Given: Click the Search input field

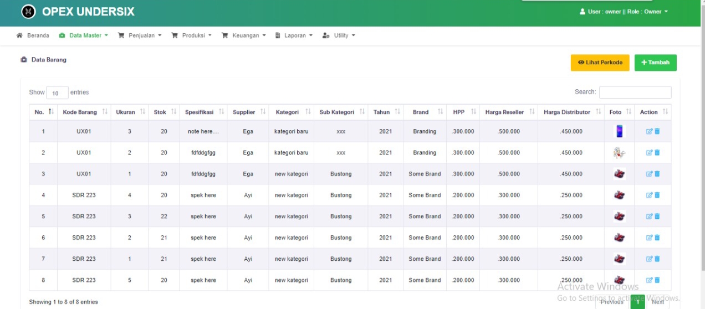Looking at the screenshot, I should coord(635,92).
